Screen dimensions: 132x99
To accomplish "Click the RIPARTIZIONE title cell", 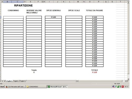I will click(23, 6).
